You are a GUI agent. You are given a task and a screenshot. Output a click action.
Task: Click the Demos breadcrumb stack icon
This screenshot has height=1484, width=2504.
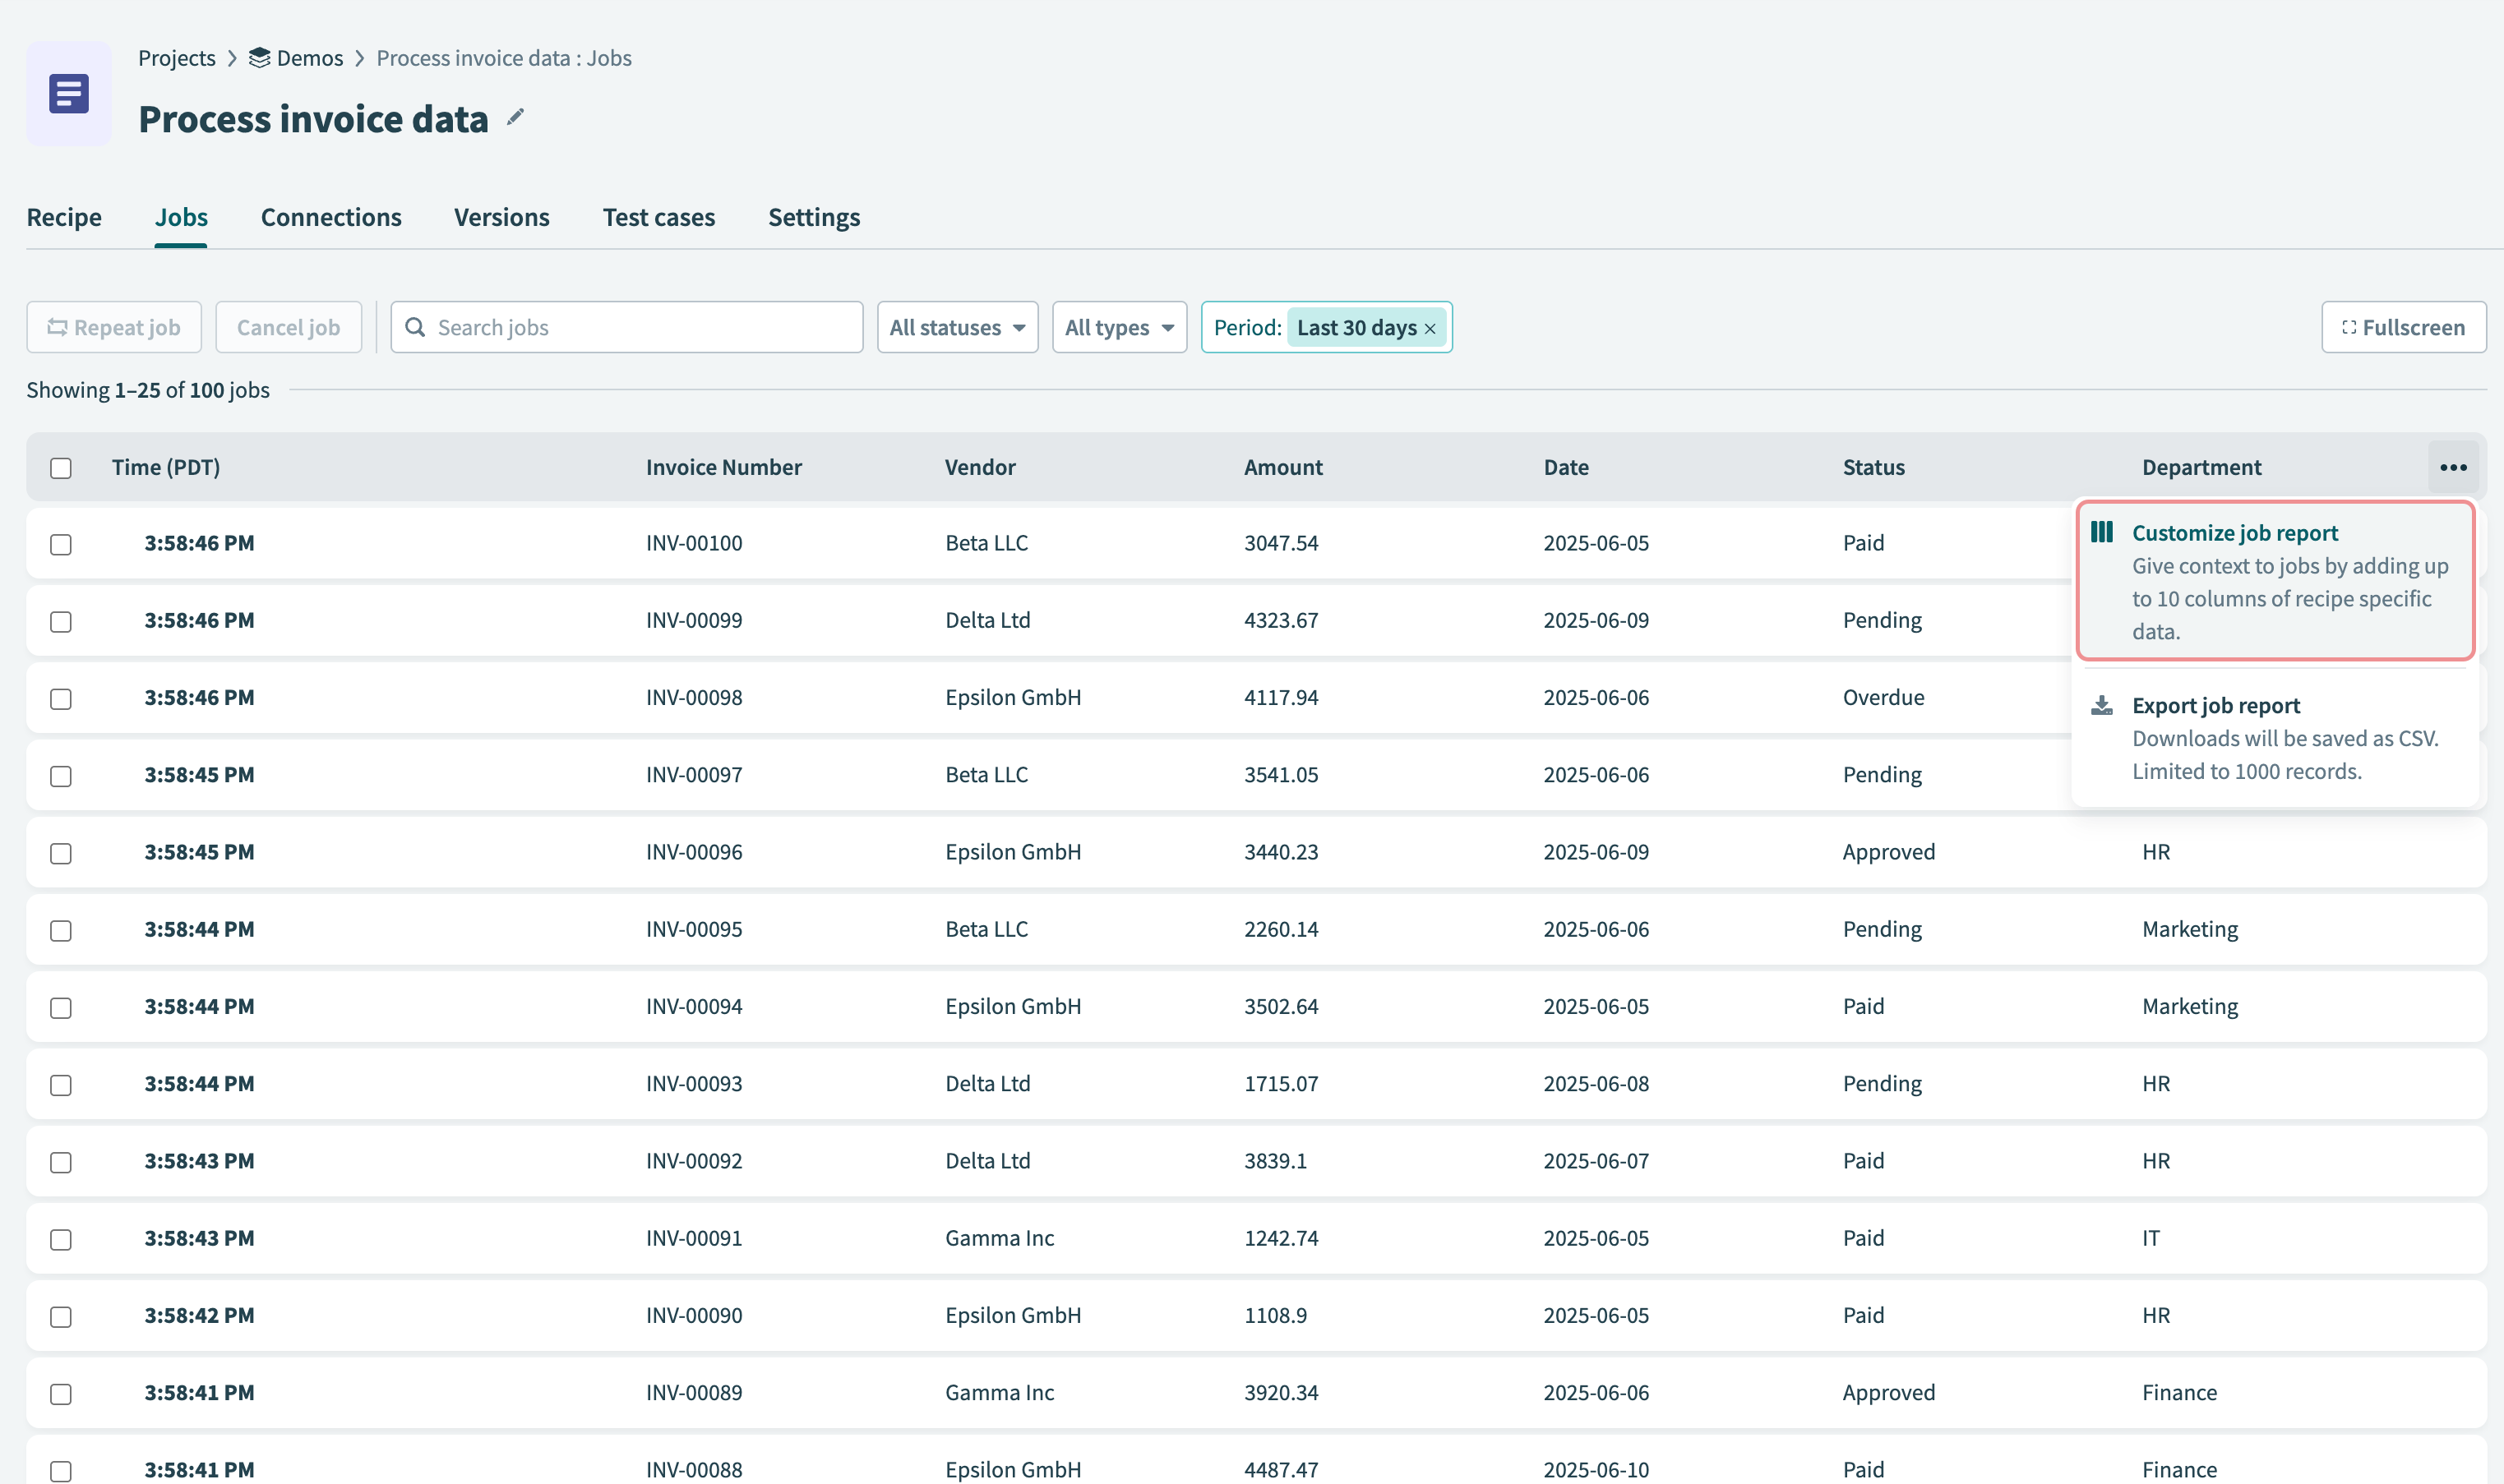click(259, 58)
